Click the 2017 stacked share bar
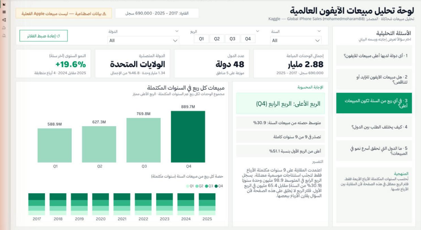The height and width of the screenshot is (230, 421). tap(37, 204)
